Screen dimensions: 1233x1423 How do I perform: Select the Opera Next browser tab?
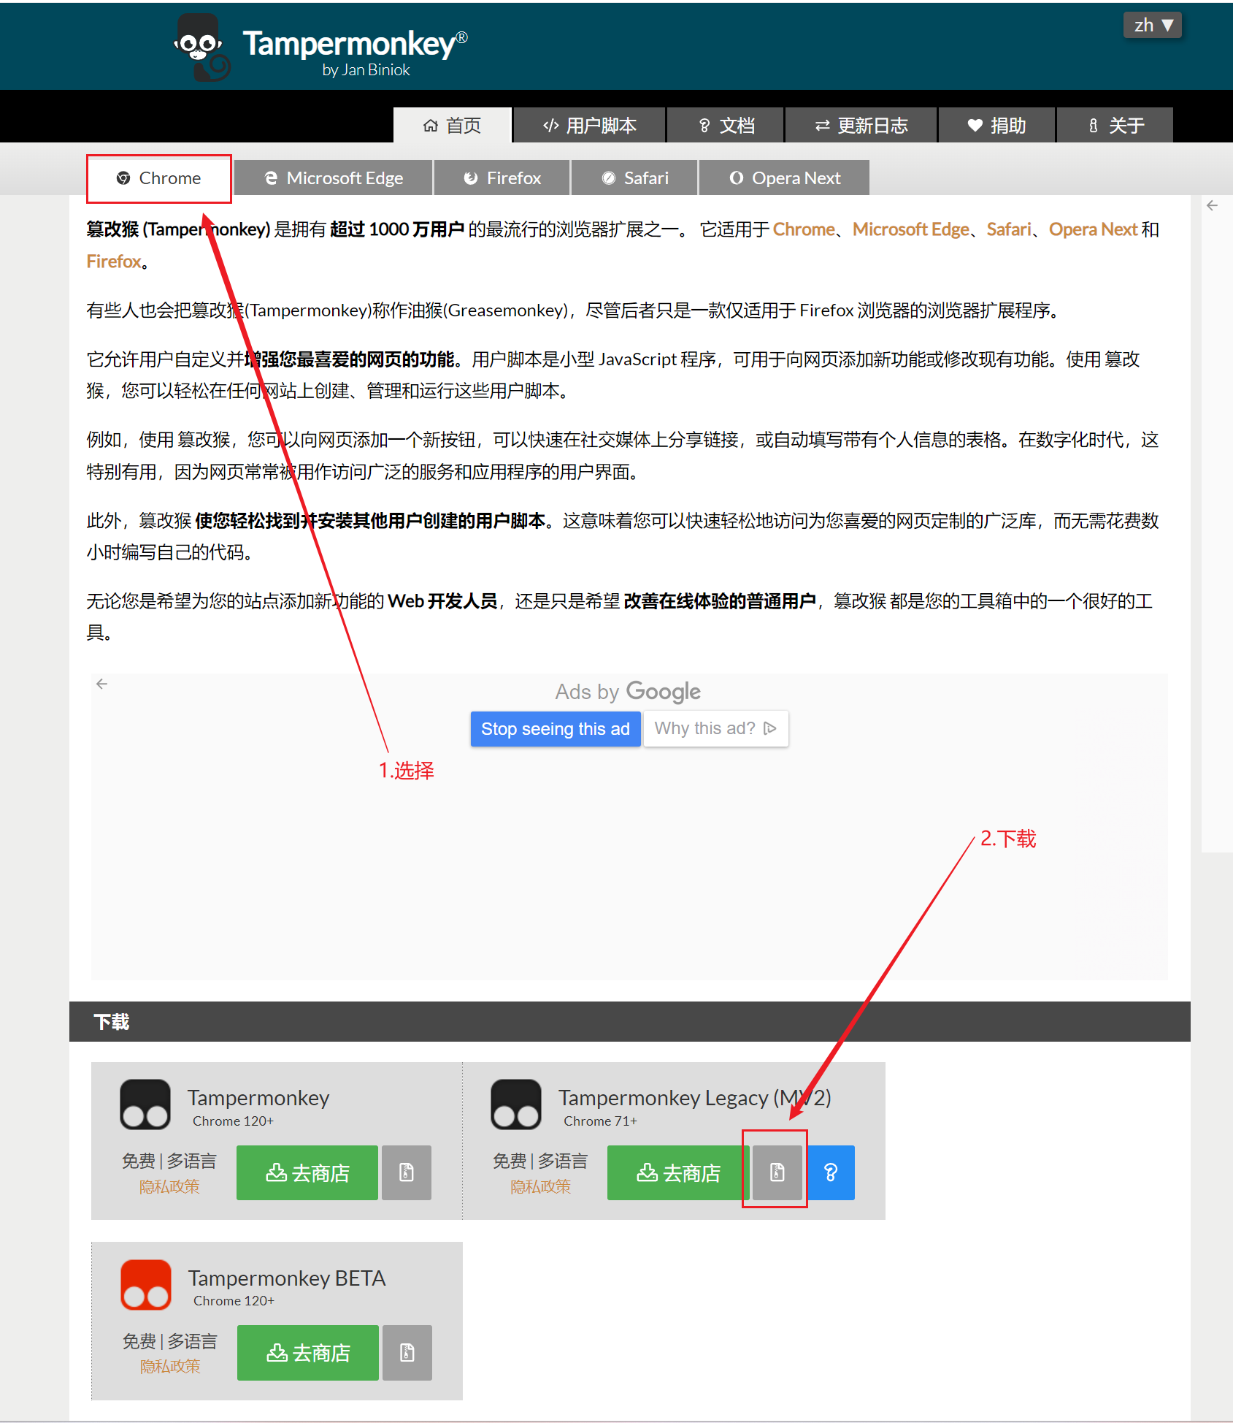[785, 178]
